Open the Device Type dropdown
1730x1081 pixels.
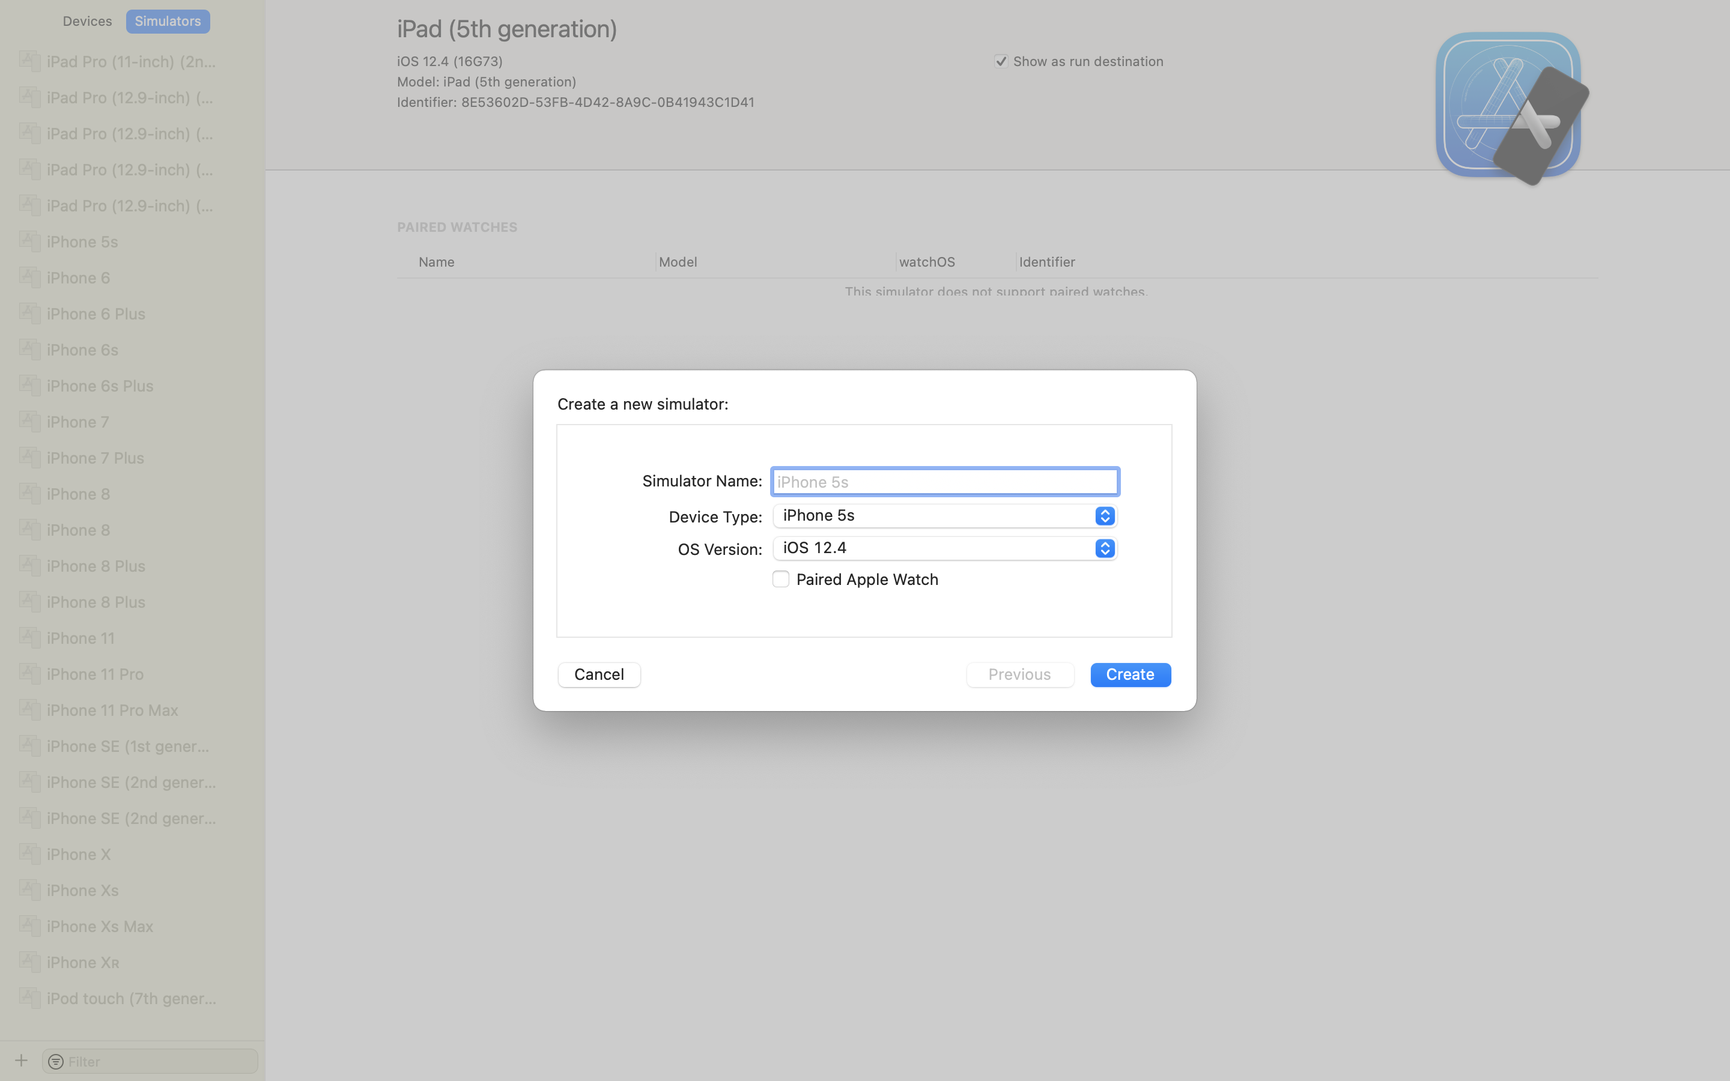(944, 515)
